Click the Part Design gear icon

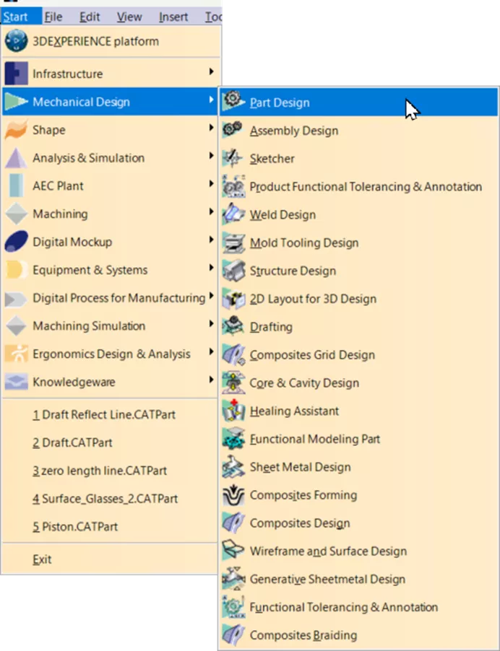(233, 102)
